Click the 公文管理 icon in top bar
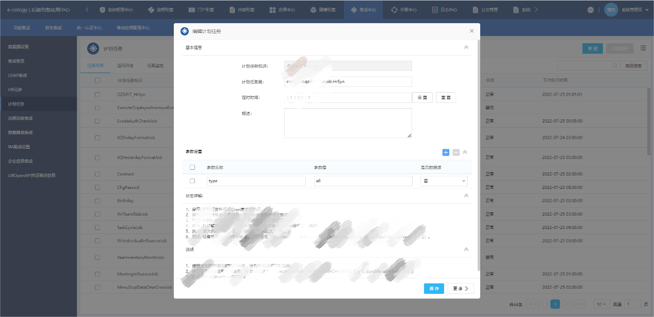The image size is (654, 317). pos(475,10)
